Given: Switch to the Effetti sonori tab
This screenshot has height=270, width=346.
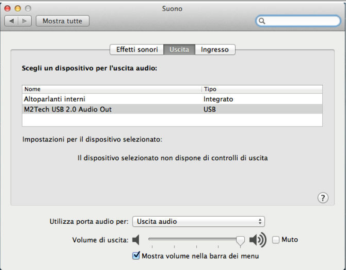Looking at the screenshot, I should click(x=137, y=49).
